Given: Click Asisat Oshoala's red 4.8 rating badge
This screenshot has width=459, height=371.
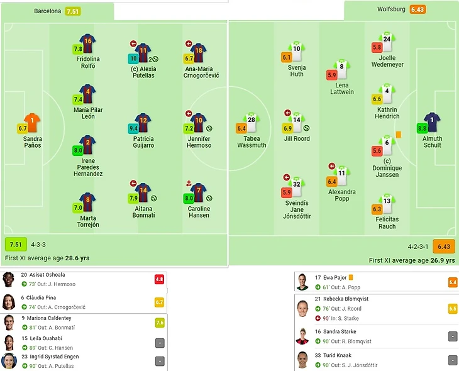Looking at the screenshot, I should click(x=159, y=280).
